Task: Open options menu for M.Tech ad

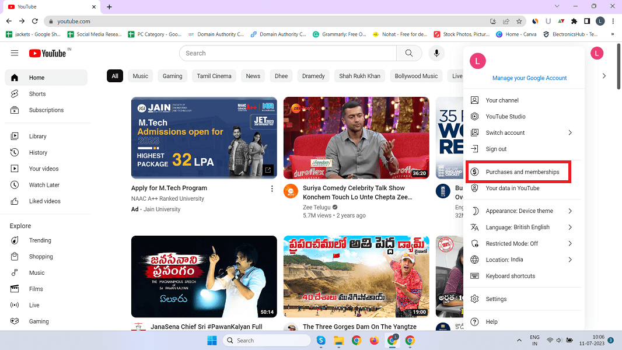Action: coord(272,188)
